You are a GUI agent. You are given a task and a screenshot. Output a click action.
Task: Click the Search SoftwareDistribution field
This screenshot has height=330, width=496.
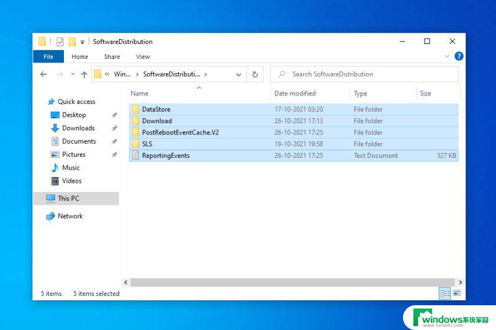coord(365,74)
